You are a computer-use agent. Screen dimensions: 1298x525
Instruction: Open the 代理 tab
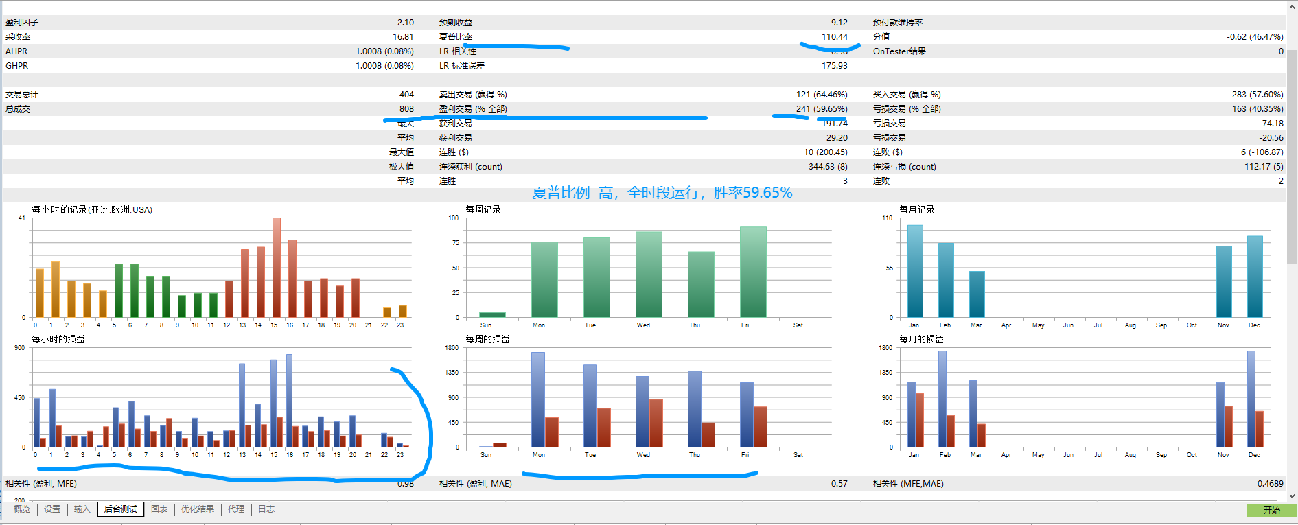(x=236, y=509)
